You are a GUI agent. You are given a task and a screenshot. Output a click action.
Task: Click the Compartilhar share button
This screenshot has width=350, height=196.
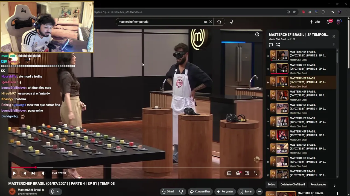200,192
